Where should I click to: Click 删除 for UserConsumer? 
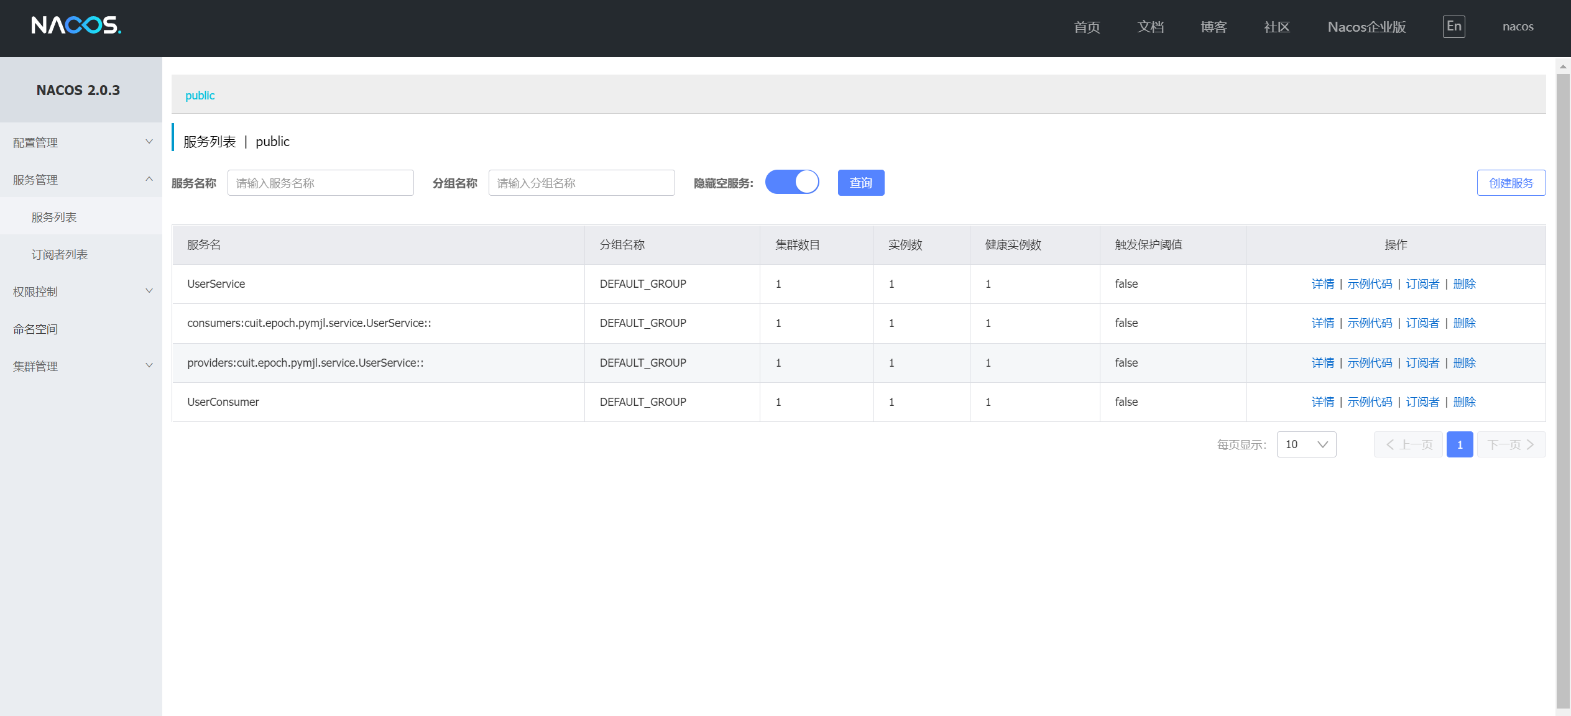point(1464,402)
